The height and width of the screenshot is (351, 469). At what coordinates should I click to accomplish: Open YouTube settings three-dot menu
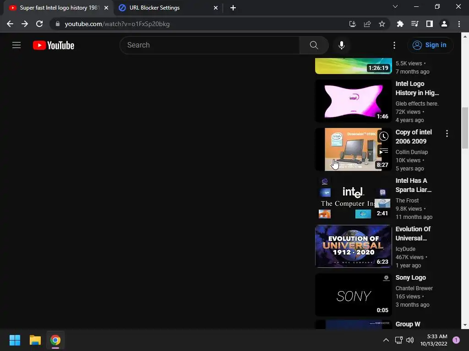(394, 45)
